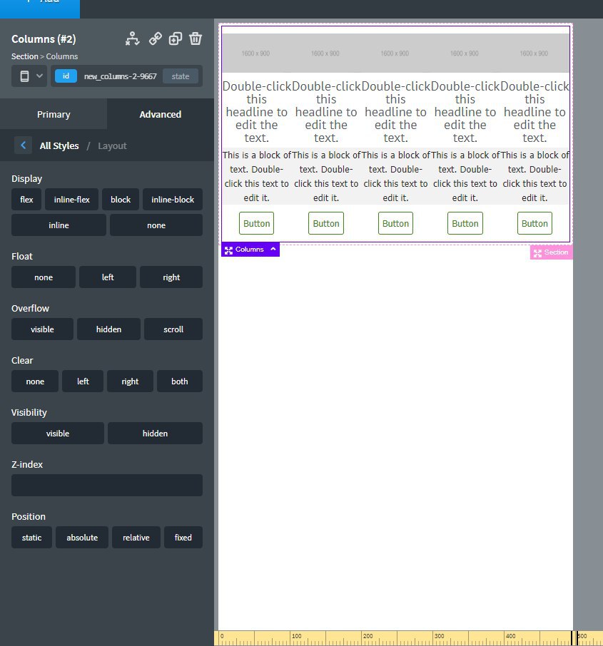
Task: Set Display to inline-flex
Action: click(x=72, y=200)
